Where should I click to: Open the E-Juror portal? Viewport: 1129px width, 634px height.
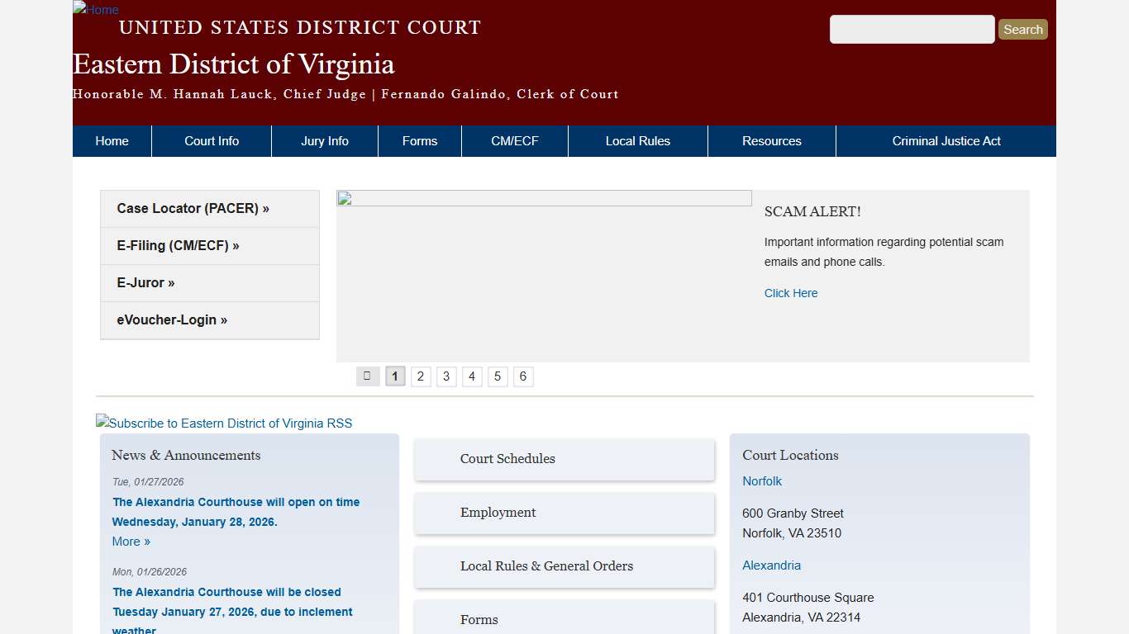coord(145,282)
